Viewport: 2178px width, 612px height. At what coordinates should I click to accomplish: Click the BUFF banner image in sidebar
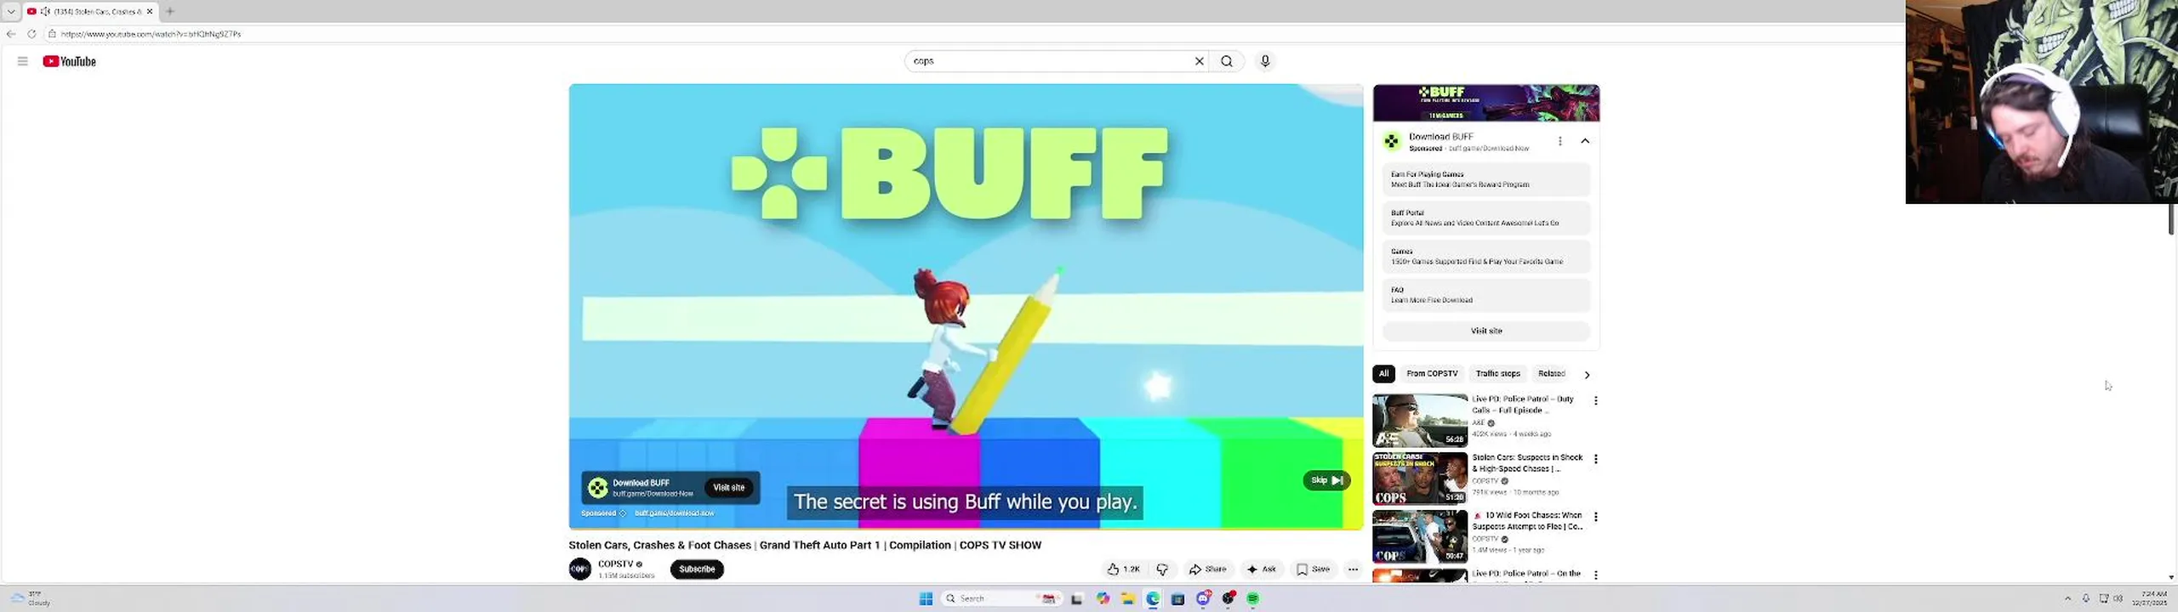pyautogui.click(x=1486, y=103)
